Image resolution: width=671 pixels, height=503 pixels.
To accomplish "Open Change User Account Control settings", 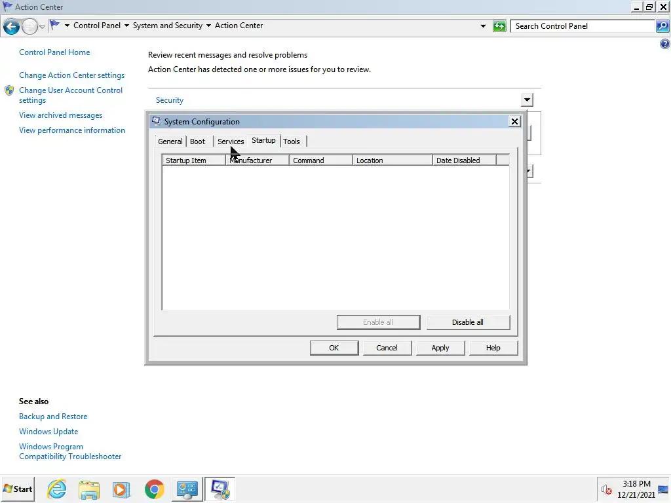I will 71,95.
